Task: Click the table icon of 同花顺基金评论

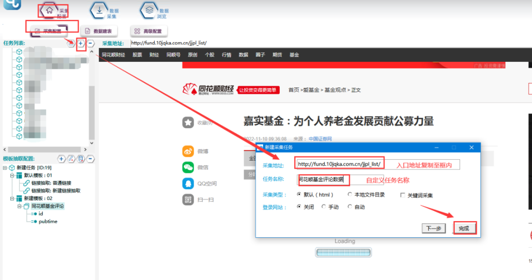Action: point(26,206)
